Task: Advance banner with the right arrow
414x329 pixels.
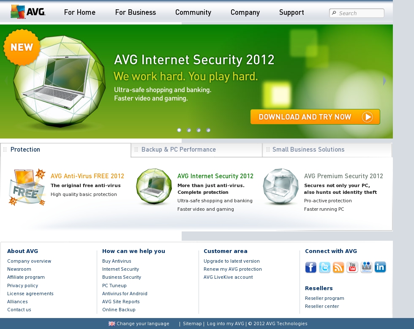Action: tap(384, 81)
